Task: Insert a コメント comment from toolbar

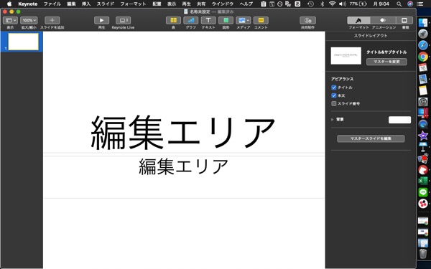Action: 261,20
